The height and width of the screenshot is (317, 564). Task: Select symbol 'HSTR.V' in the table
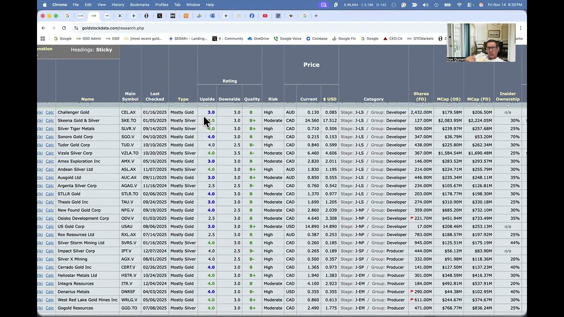[x=129, y=275]
